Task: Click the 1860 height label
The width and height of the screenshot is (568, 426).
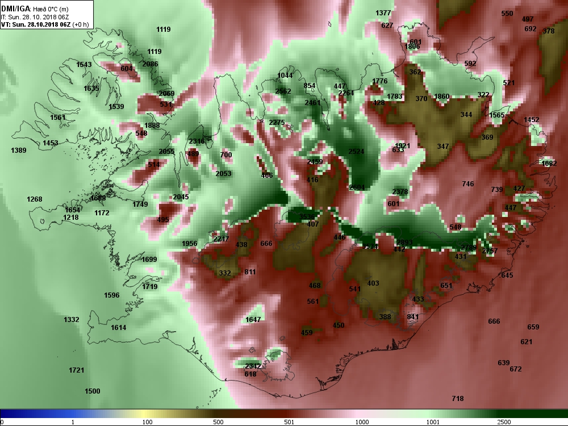Action: (441, 97)
